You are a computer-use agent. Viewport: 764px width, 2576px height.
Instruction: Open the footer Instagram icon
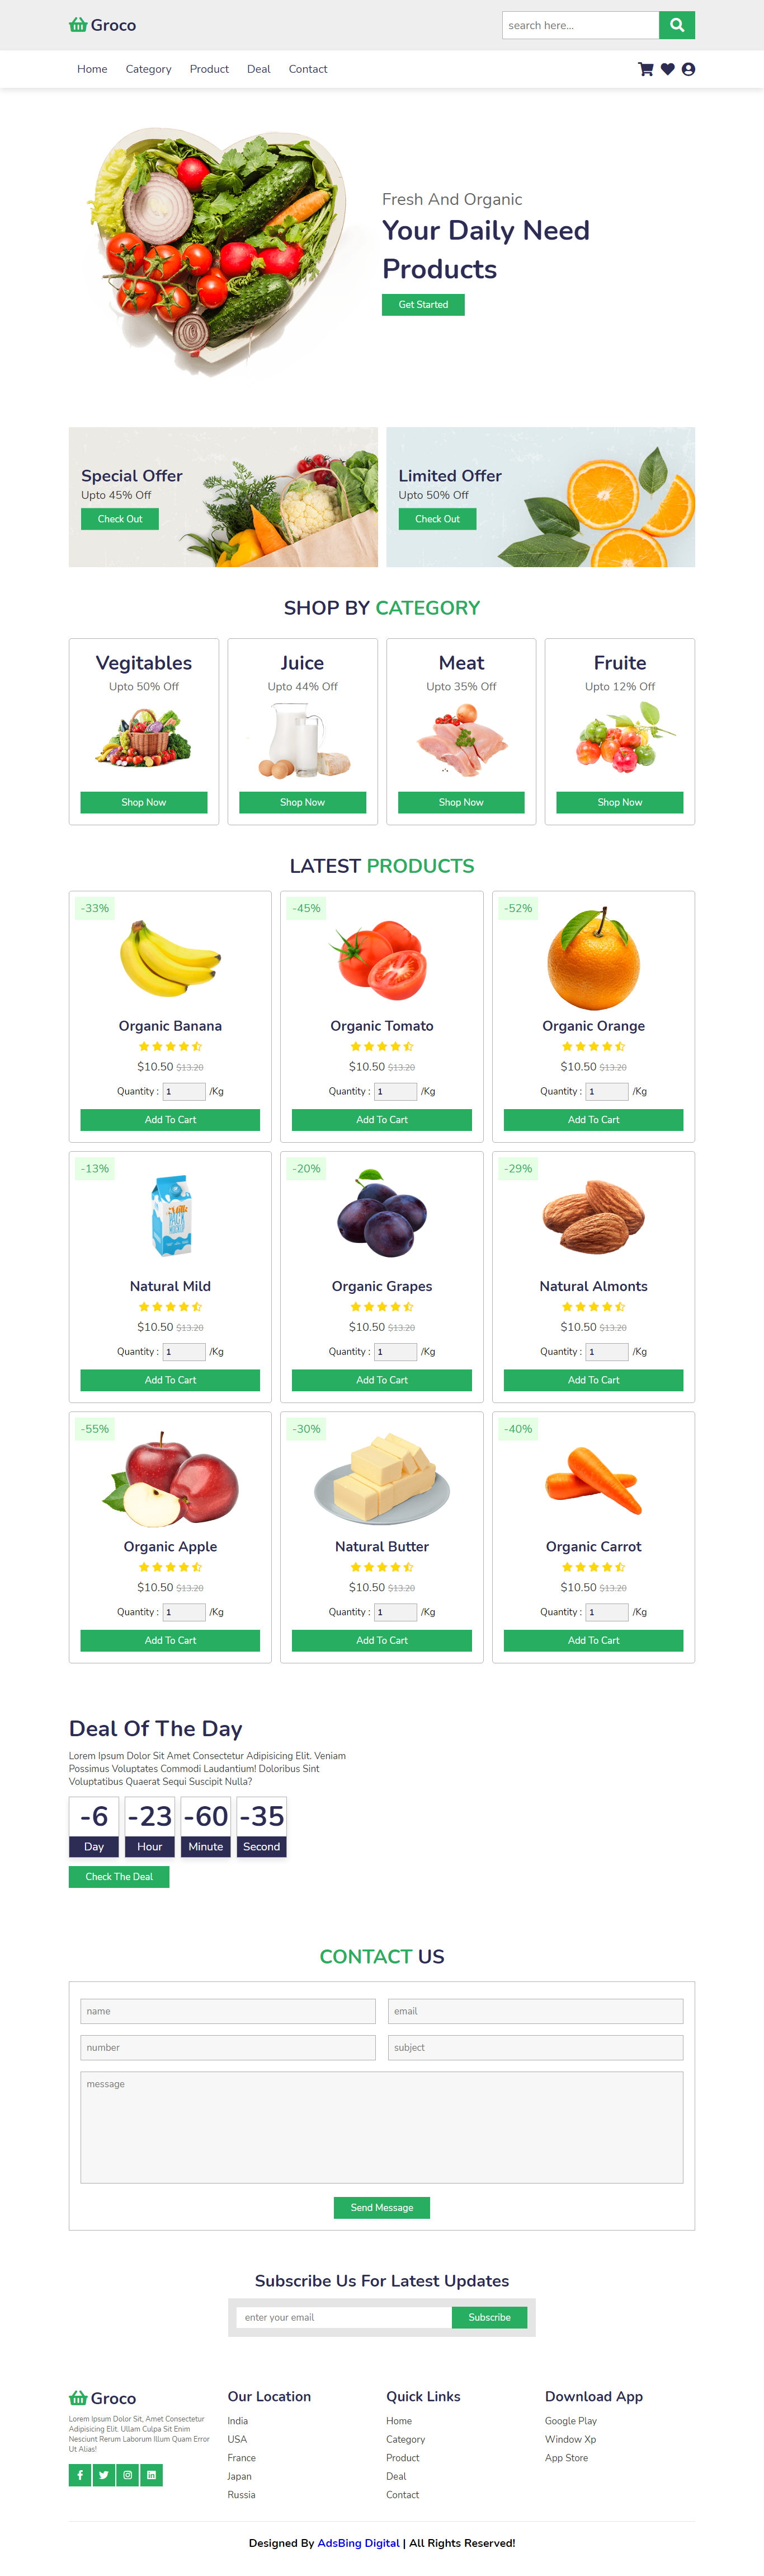[x=128, y=2474]
